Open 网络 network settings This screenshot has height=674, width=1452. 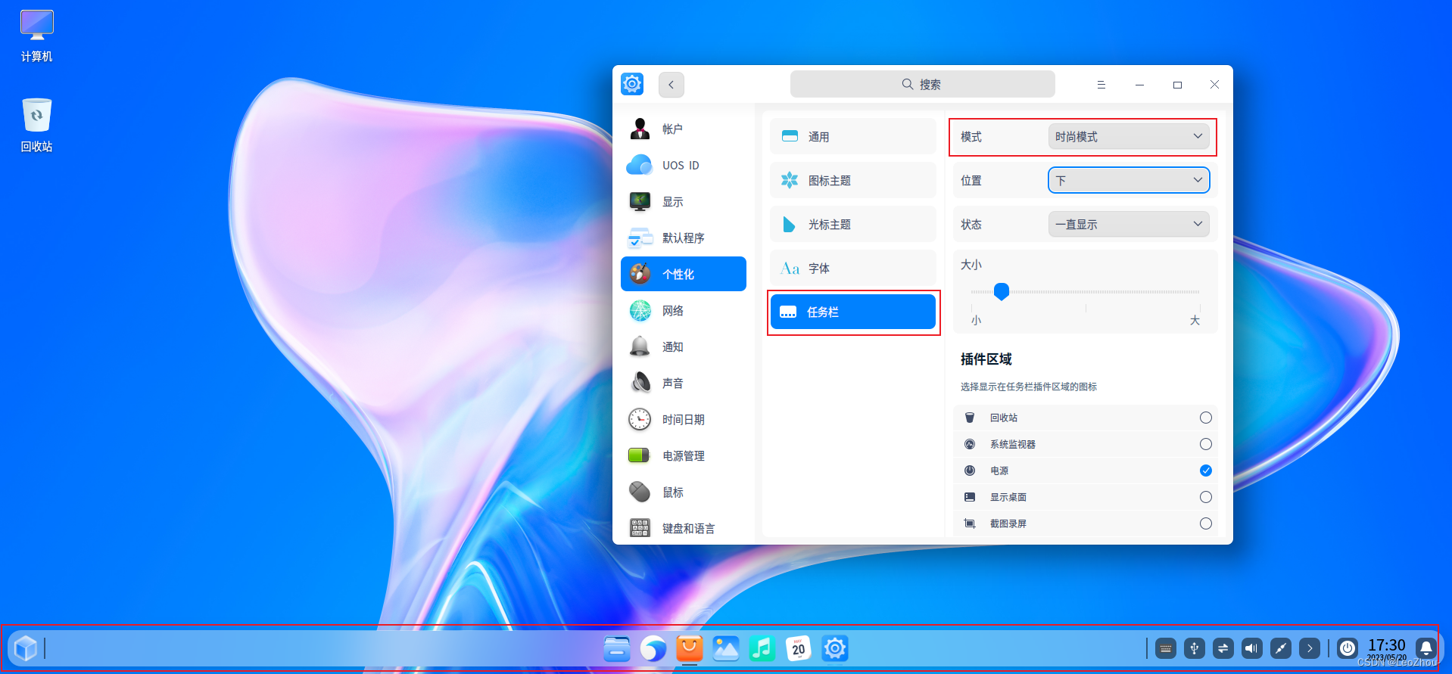[x=683, y=311]
